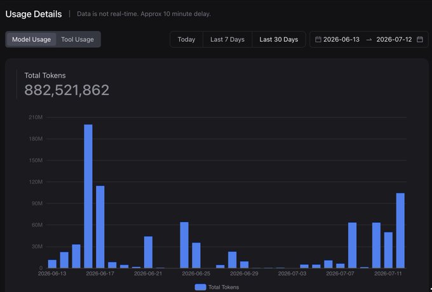Click the data delay notice text

[144, 14]
